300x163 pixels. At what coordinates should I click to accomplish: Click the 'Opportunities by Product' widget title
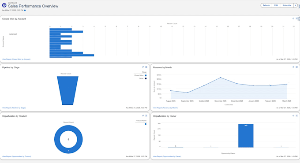tap(15, 116)
